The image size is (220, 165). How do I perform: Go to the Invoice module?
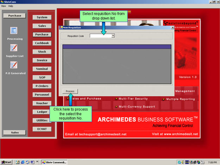(x=42, y=60)
